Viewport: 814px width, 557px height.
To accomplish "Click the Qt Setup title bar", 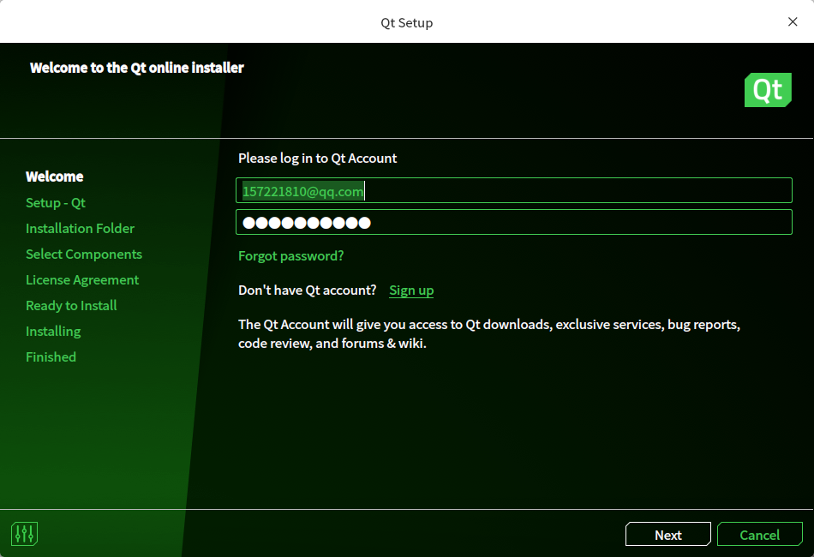I will pyautogui.click(x=406, y=21).
